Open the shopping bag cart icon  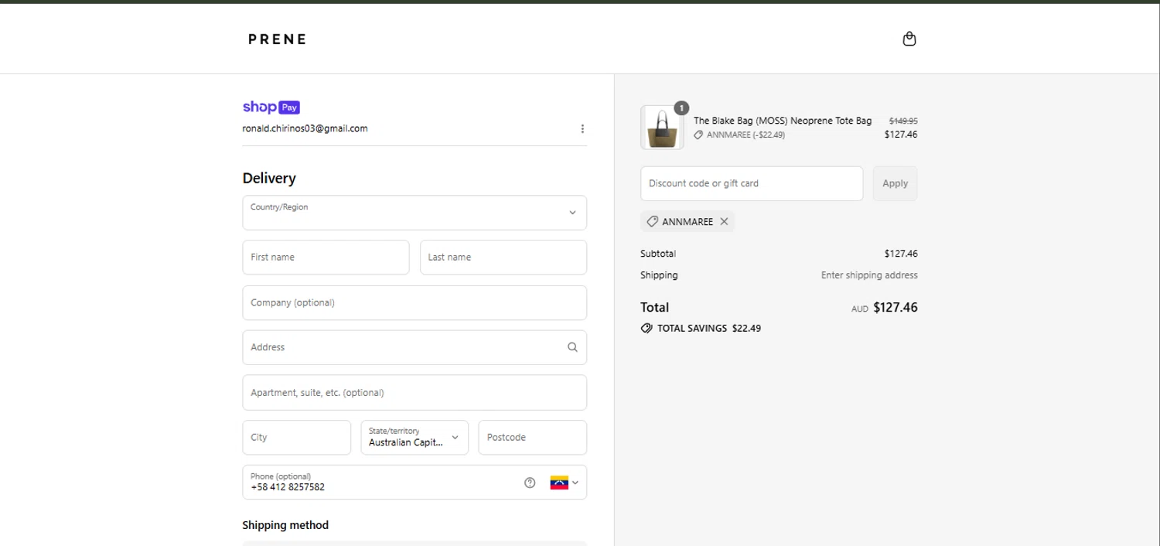pyautogui.click(x=909, y=39)
